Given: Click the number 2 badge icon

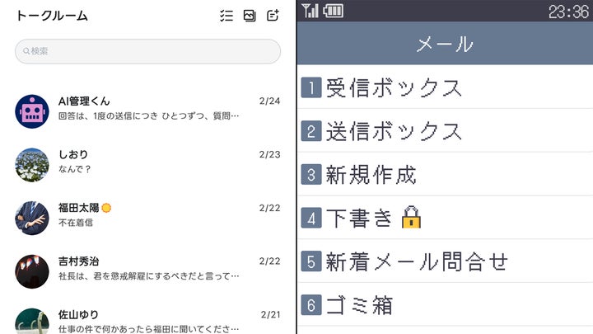Looking at the screenshot, I should [x=311, y=131].
